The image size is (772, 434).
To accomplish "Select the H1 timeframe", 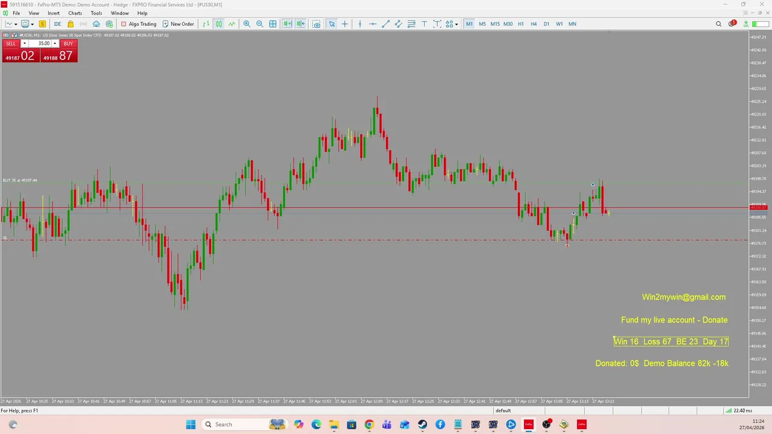I will (x=520, y=24).
